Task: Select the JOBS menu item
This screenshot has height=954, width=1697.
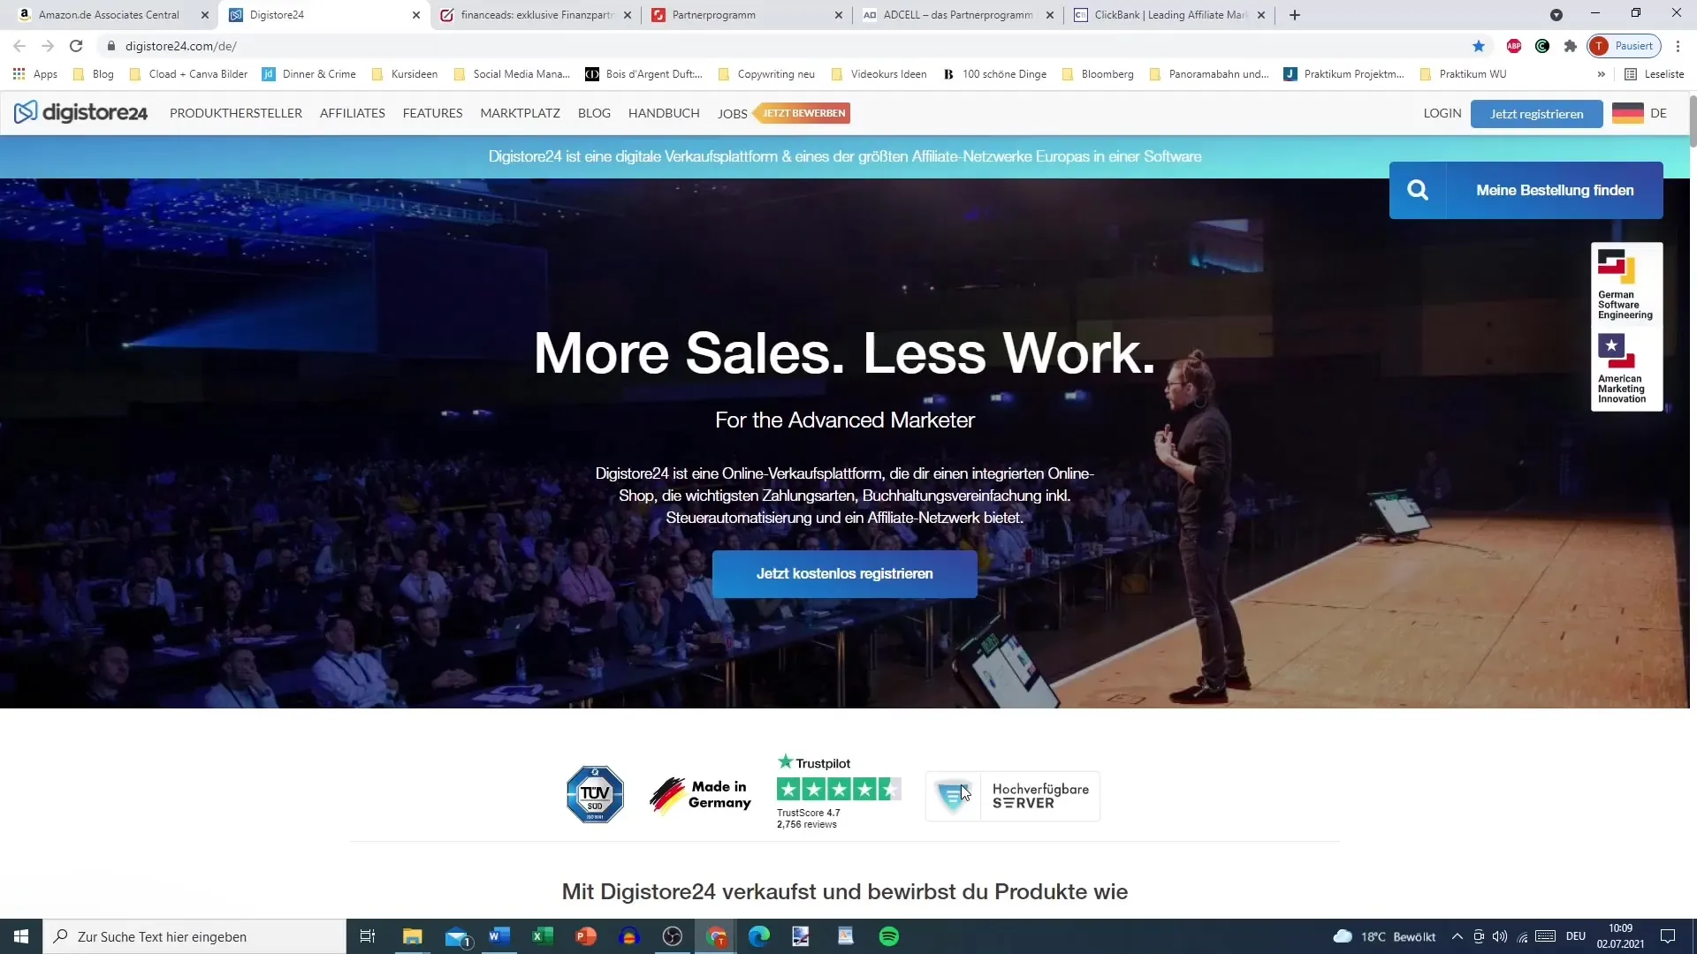Action: [x=733, y=114]
